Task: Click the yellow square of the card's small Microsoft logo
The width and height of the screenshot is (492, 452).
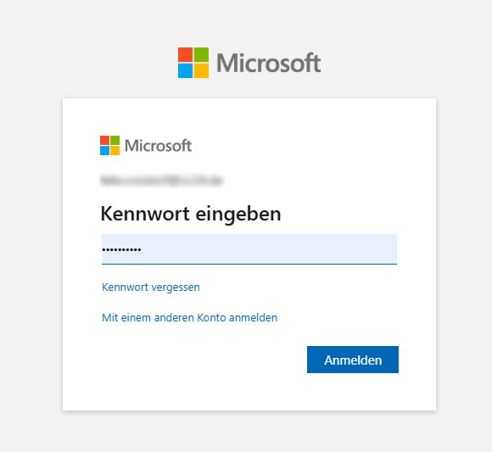Action: coord(115,150)
